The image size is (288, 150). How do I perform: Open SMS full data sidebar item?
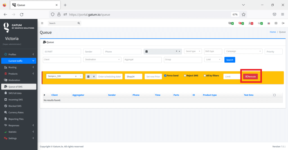pyautogui.click(x=19, y=93)
